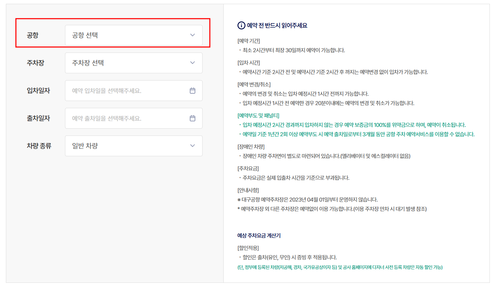Click the 주차장 field label
This screenshot has height=288, width=494.
[x=35, y=63]
